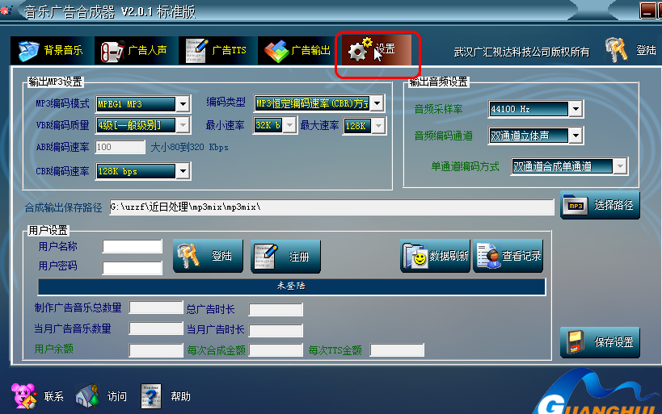Open the 编码类型 dropdown arrow
This screenshot has height=414, width=662.
coord(377,102)
